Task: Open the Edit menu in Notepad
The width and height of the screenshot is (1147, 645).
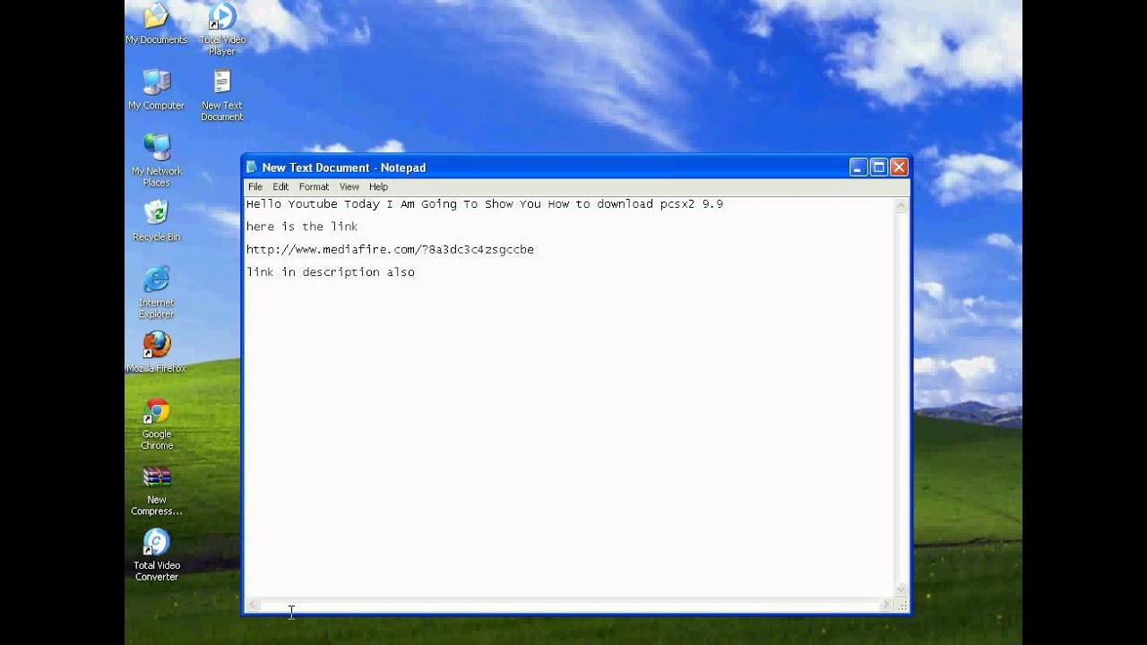Action: pos(280,187)
